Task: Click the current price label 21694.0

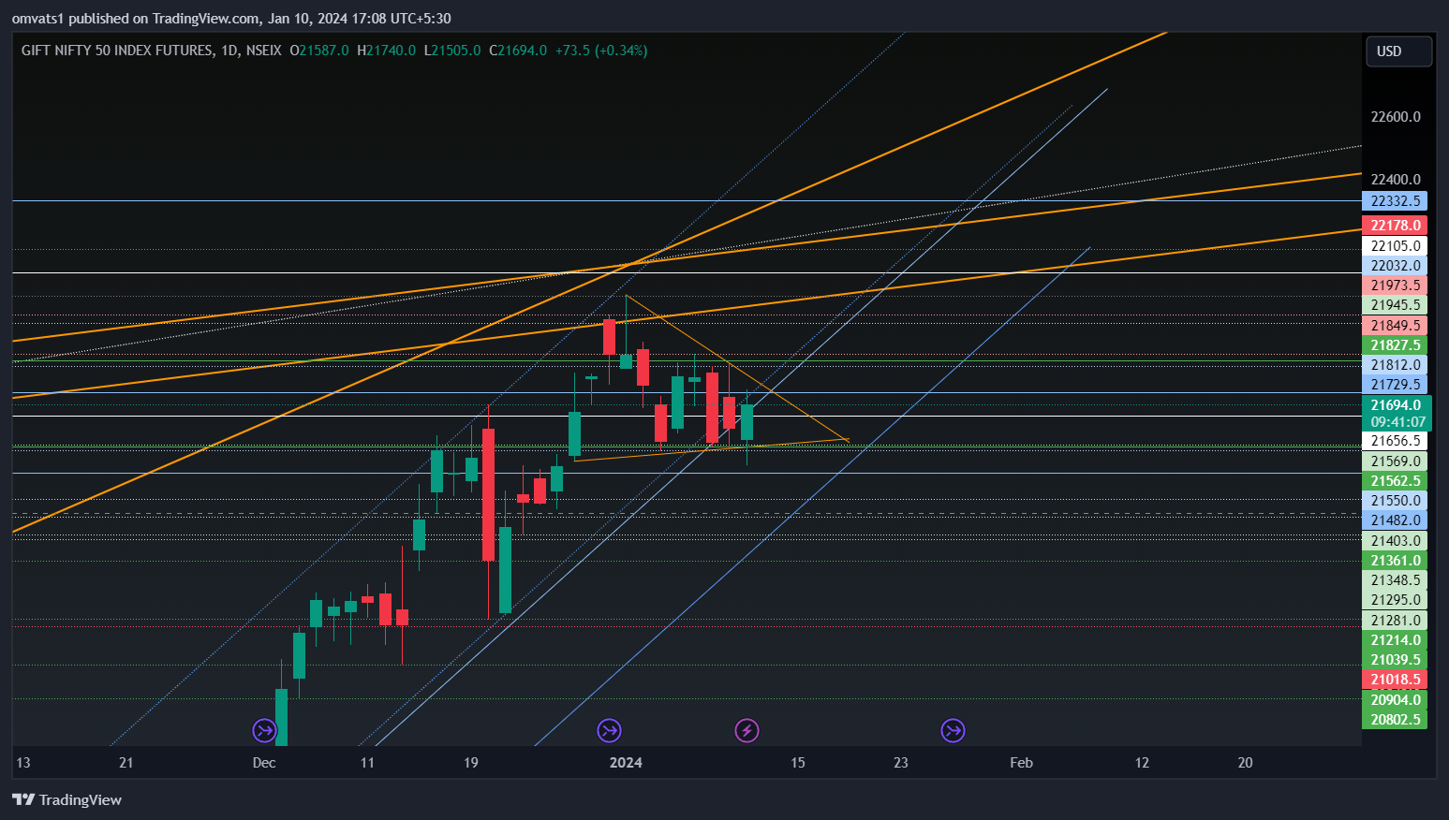Action: click(1396, 404)
